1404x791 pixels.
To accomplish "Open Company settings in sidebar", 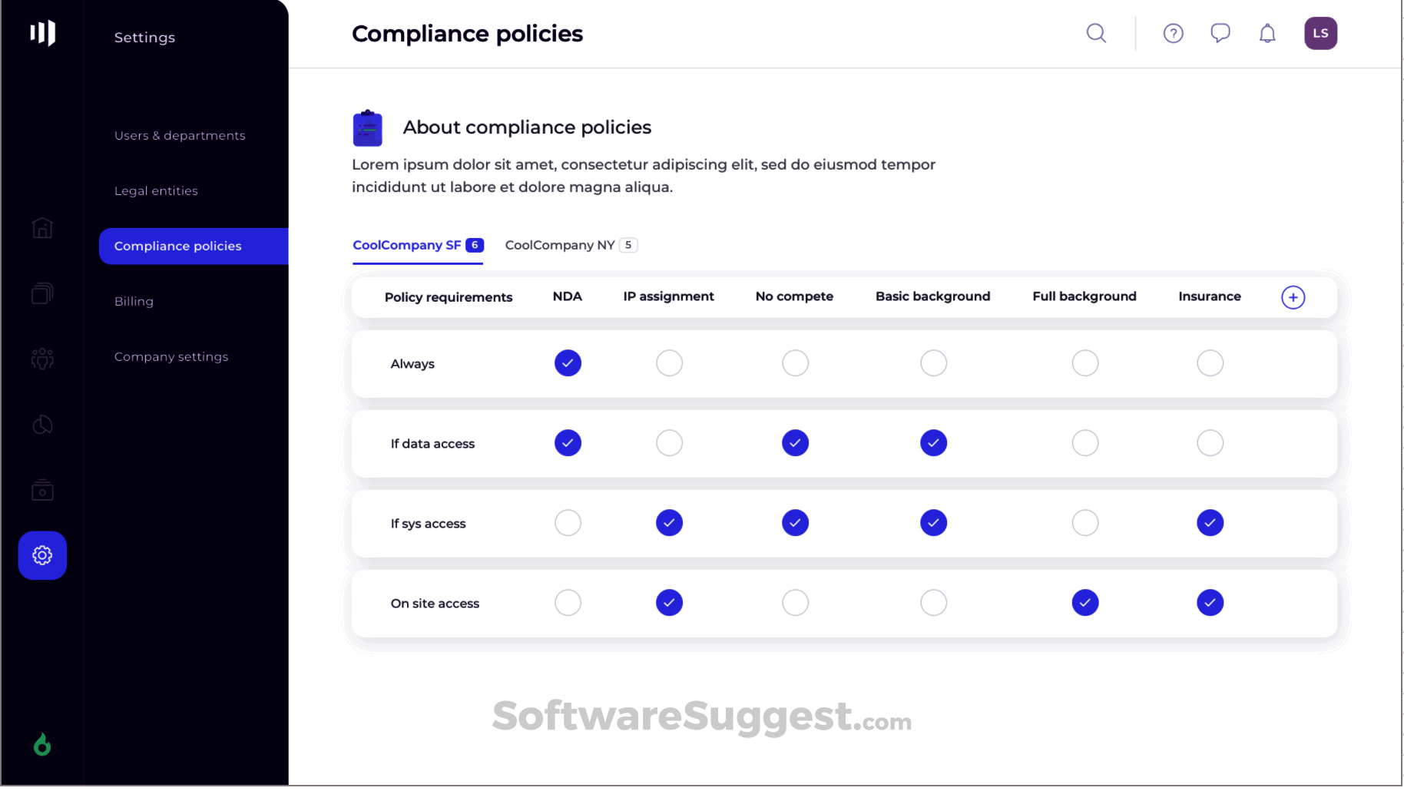I will pos(171,357).
